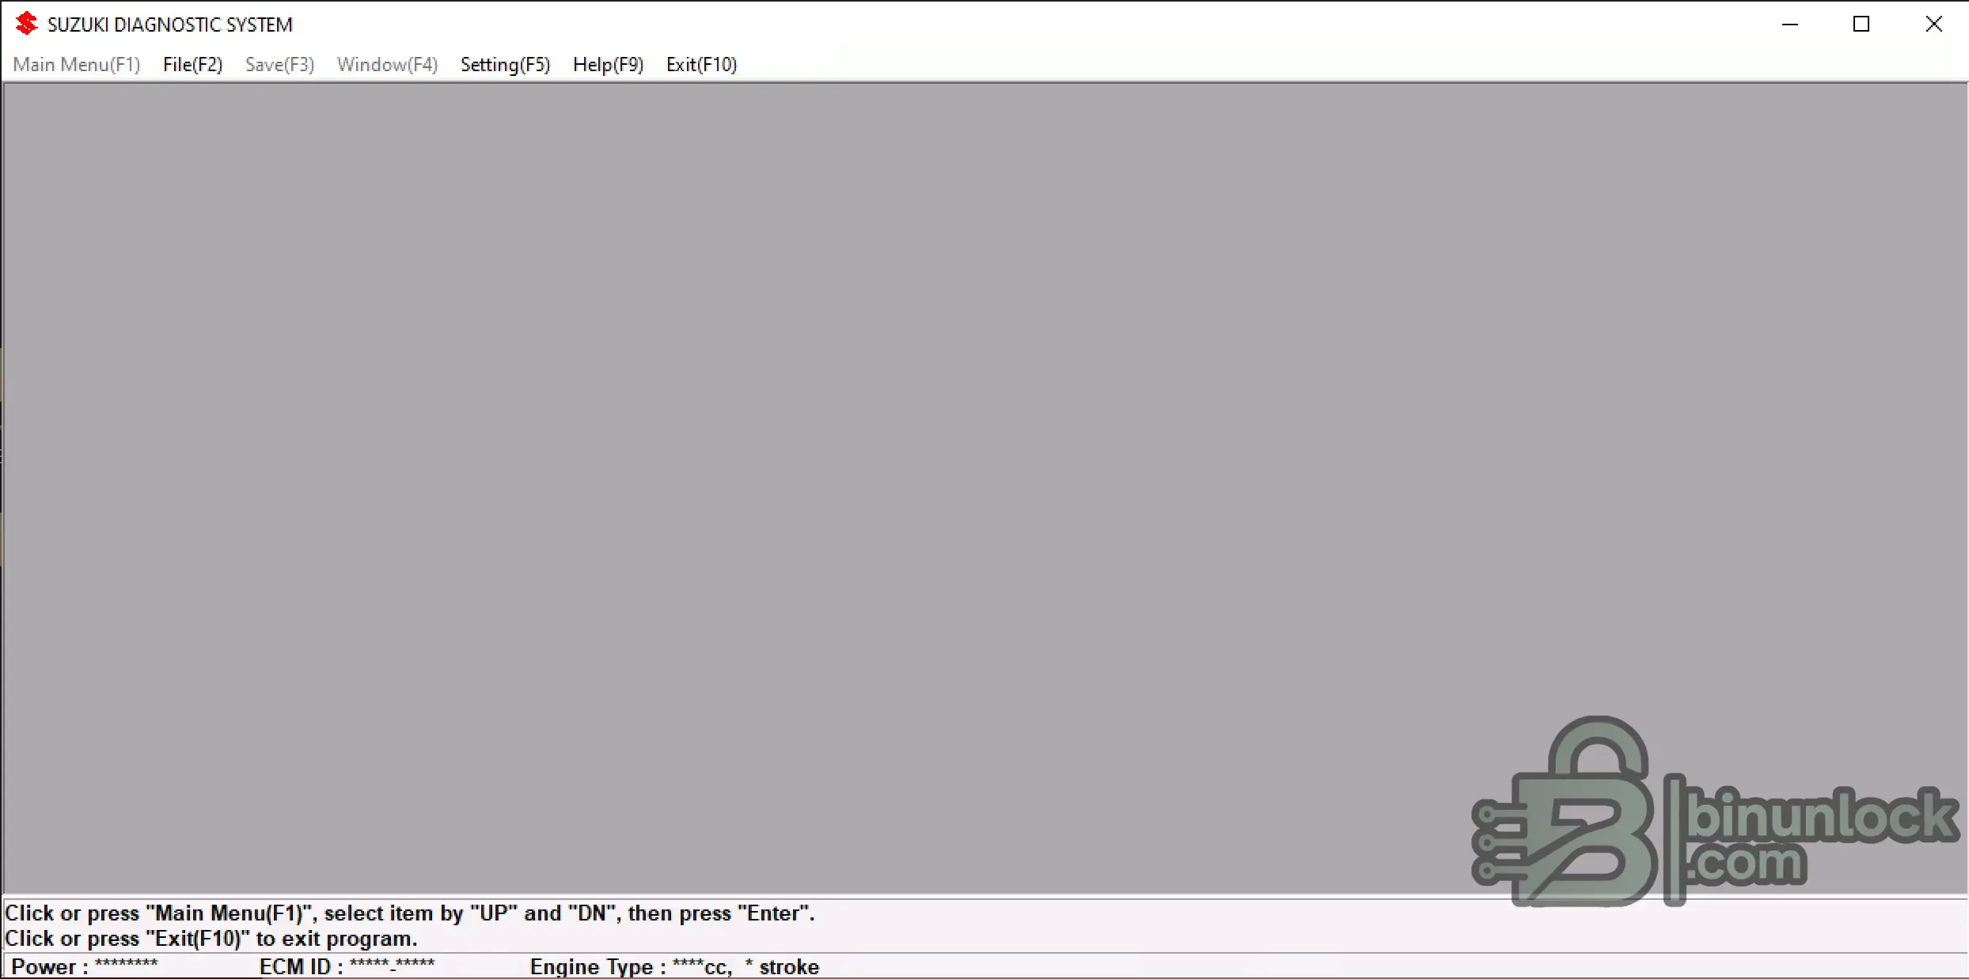Click the SUZUKI DIAGNOSTIC SYSTEM title text
Viewport: 1969px width, 979px height.
170,25
